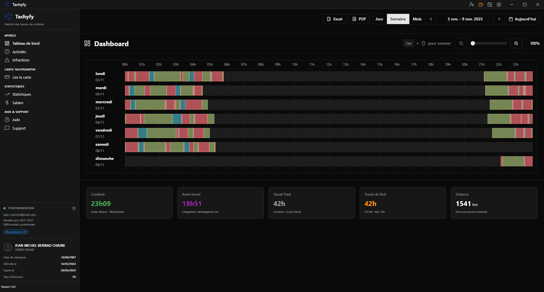Viewport: 544px width, 292px height.
Task: Open the Tableau de bord view
Action: (x=26, y=43)
